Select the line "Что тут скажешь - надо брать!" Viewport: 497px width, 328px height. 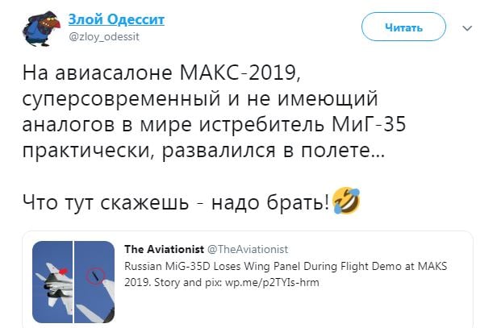pos(176,202)
